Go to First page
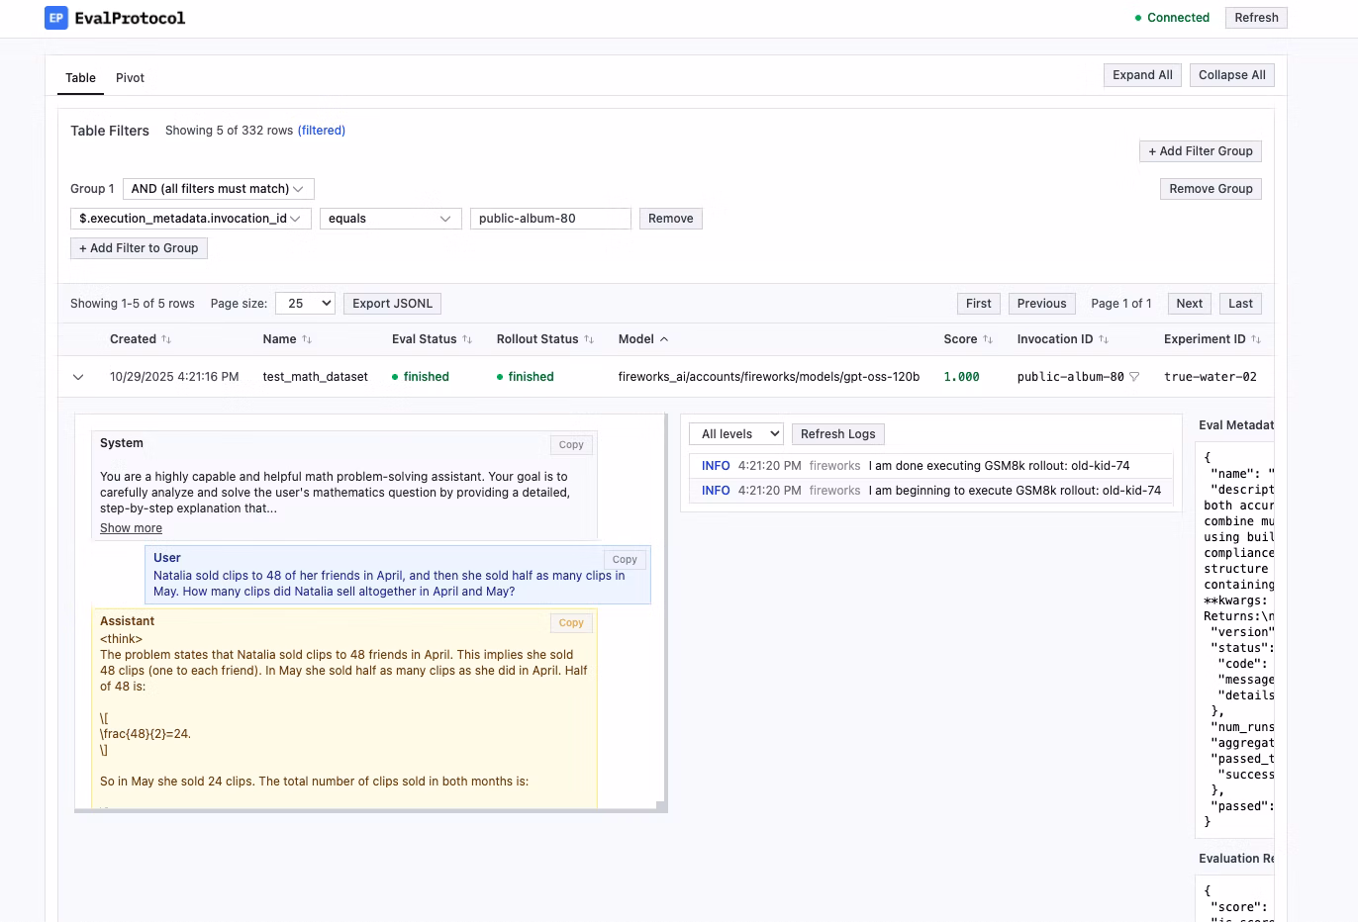Viewport: 1358px width, 922px height. (979, 304)
